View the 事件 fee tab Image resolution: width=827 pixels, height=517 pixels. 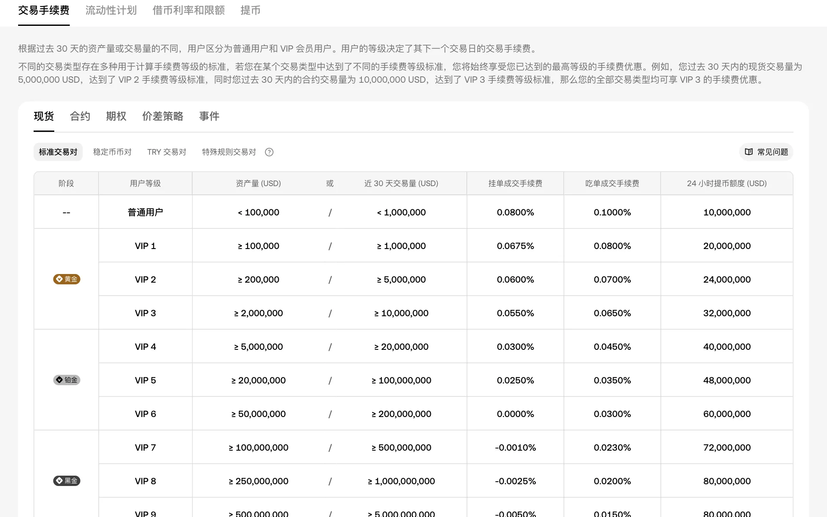pyautogui.click(x=209, y=116)
